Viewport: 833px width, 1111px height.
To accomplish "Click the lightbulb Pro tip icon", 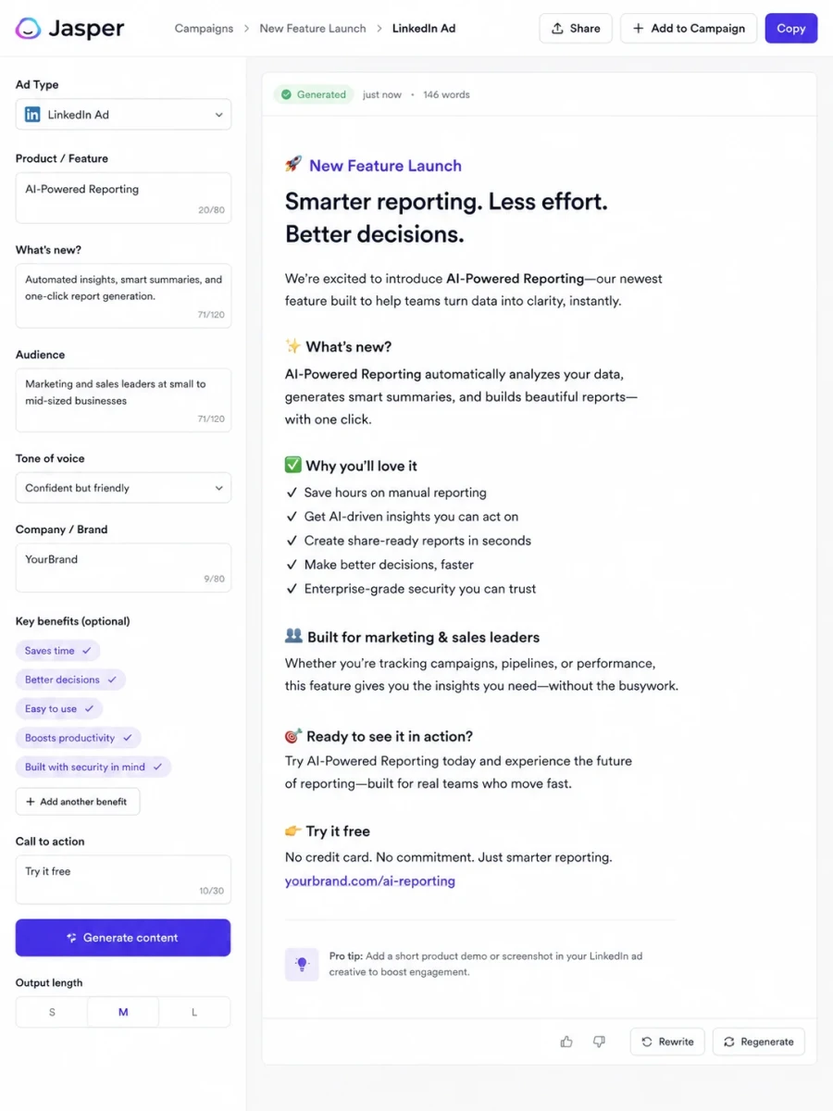I will [302, 964].
